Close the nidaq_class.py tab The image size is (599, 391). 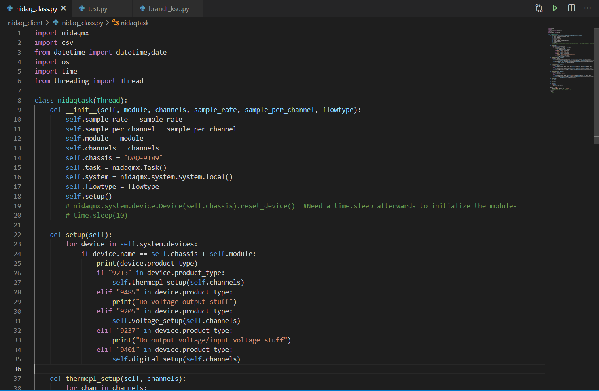[x=63, y=7]
